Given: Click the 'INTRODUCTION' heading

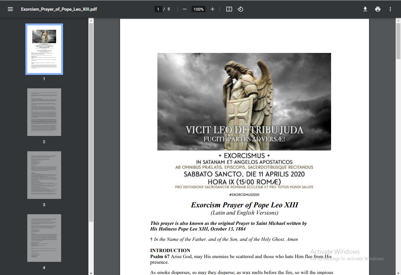Looking at the screenshot, I should [x=170, y=251].
